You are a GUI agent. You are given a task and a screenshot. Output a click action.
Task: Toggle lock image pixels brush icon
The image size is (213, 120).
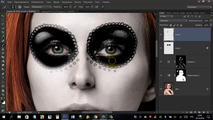point(174,25)
